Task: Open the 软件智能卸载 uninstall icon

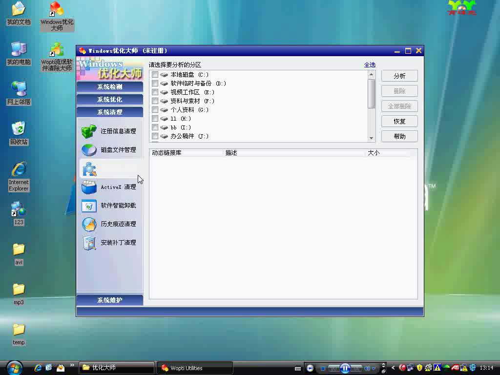Action: click(x=89, y=206)
